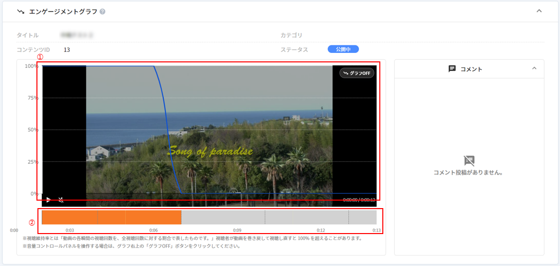Click the content ID value 13

[x=67, y=50]
